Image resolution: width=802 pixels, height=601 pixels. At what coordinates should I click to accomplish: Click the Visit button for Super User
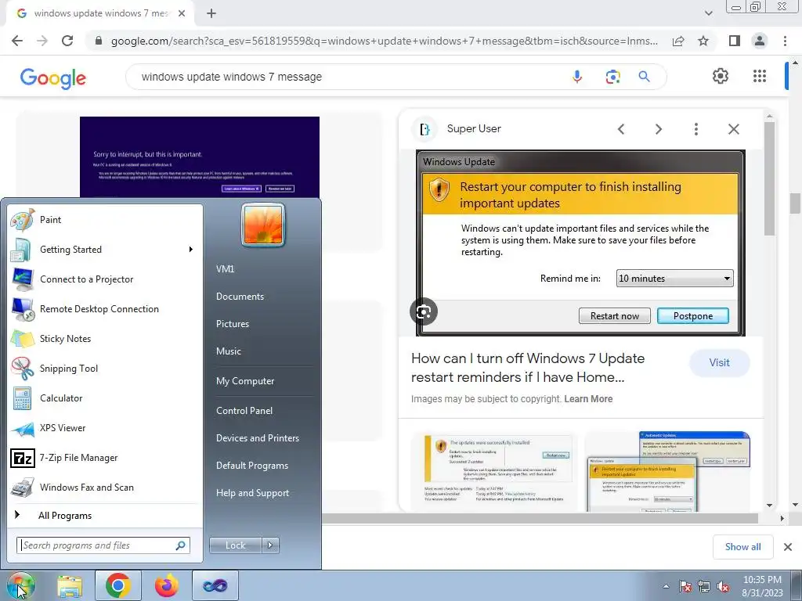click(719, 363)
